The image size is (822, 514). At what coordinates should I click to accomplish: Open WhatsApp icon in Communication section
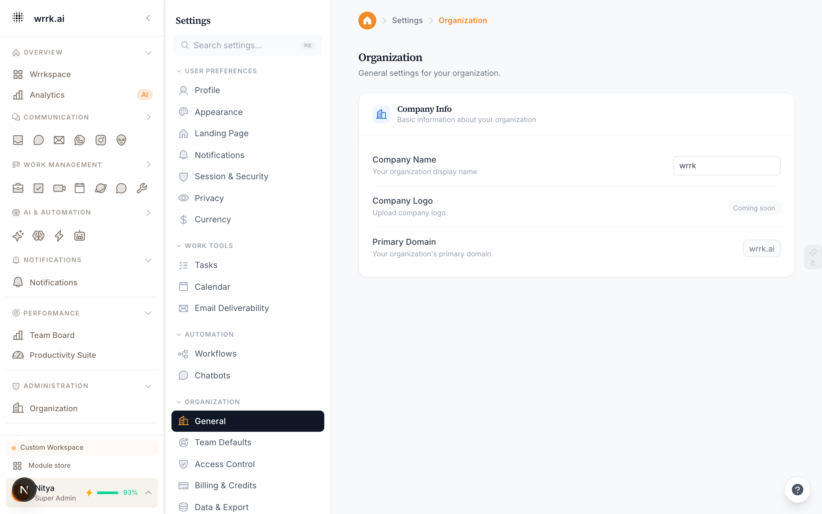80,140
